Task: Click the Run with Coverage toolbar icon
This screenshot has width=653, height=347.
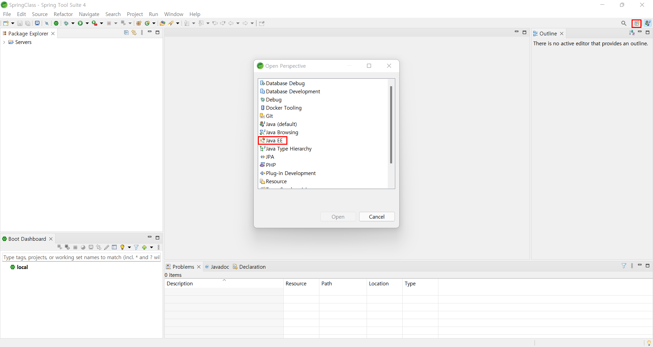Action: (x=95, y=23)
